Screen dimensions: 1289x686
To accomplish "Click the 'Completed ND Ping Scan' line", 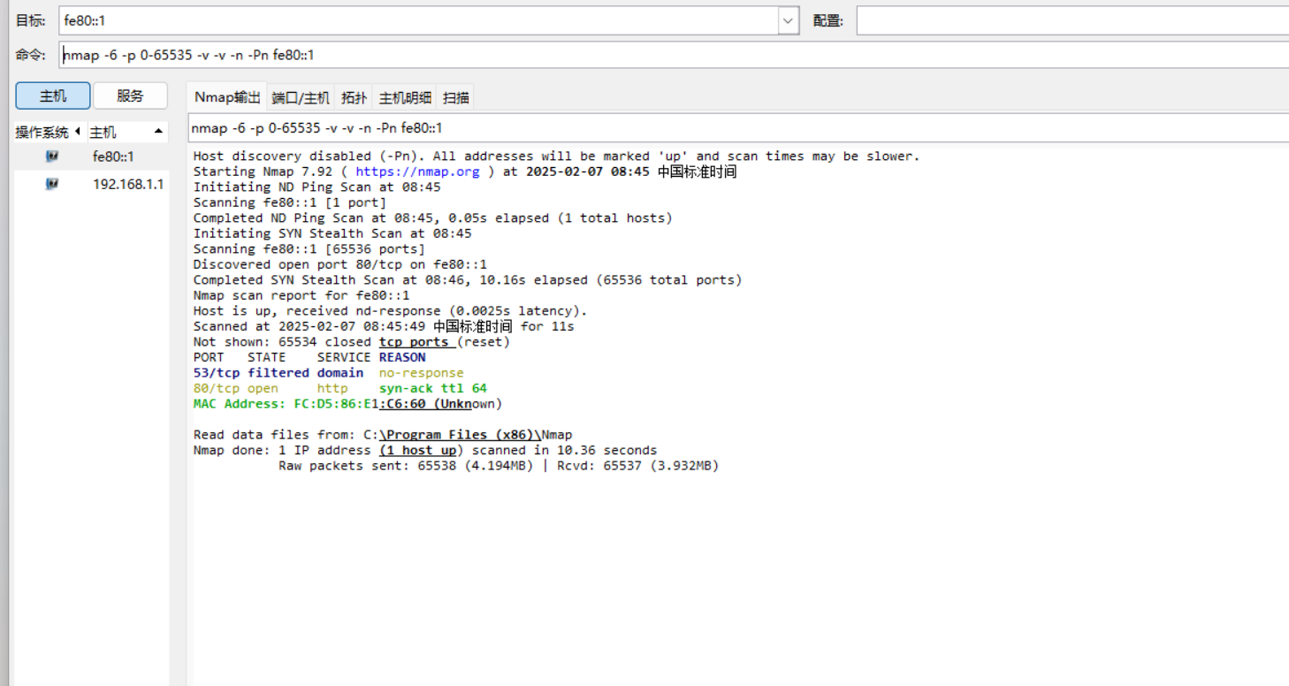I will pyautogui.click(x=433, y=217).
